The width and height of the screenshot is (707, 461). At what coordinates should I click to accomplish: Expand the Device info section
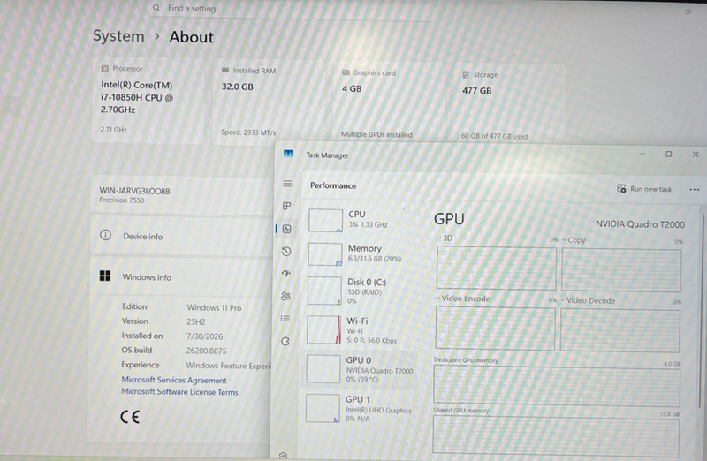[183, 236]
